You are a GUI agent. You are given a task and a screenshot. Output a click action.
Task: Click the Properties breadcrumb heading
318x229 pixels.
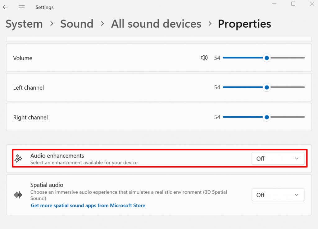pos(244,24)
